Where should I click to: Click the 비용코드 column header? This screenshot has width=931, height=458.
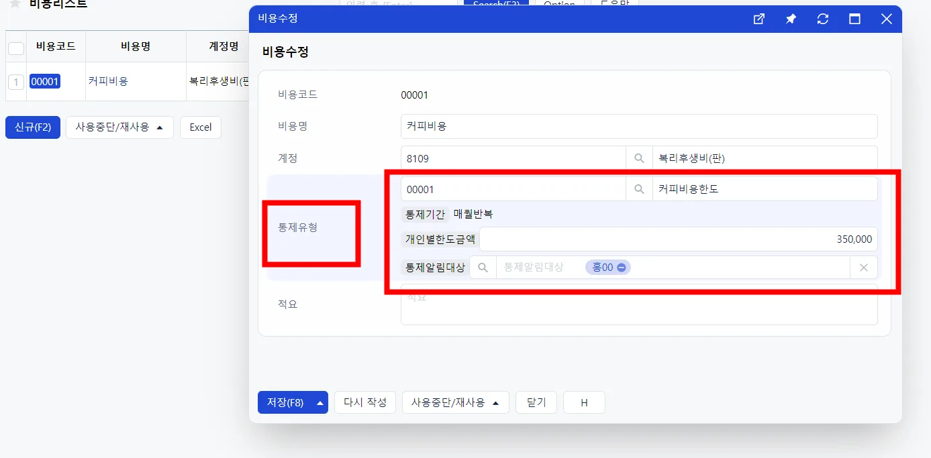(56, 46)
